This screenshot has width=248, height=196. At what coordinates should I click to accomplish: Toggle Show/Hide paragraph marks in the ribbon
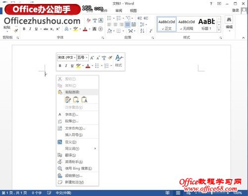[x=151, y=31]
